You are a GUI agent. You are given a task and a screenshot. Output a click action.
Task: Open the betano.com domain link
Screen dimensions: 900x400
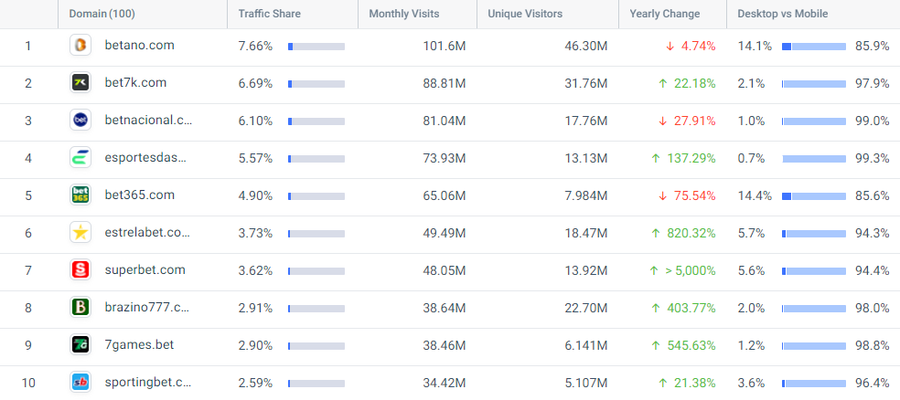139,46
